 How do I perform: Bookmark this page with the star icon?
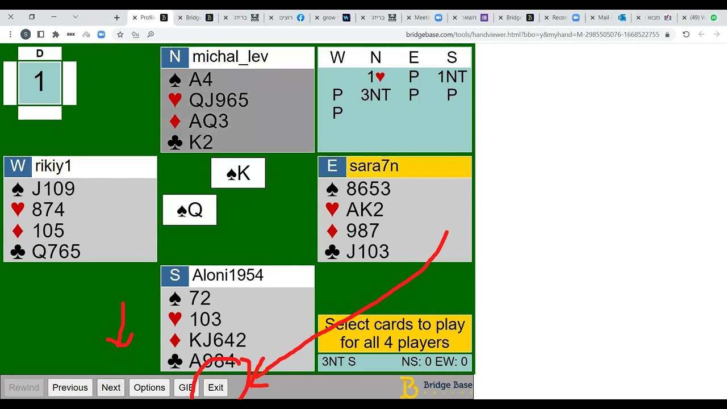click(x=120, y=35)
